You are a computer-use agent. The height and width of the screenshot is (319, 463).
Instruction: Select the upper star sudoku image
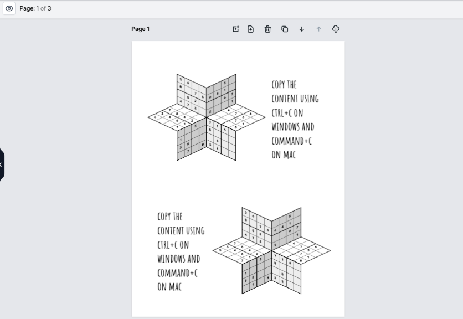click(x=206, y=117)
